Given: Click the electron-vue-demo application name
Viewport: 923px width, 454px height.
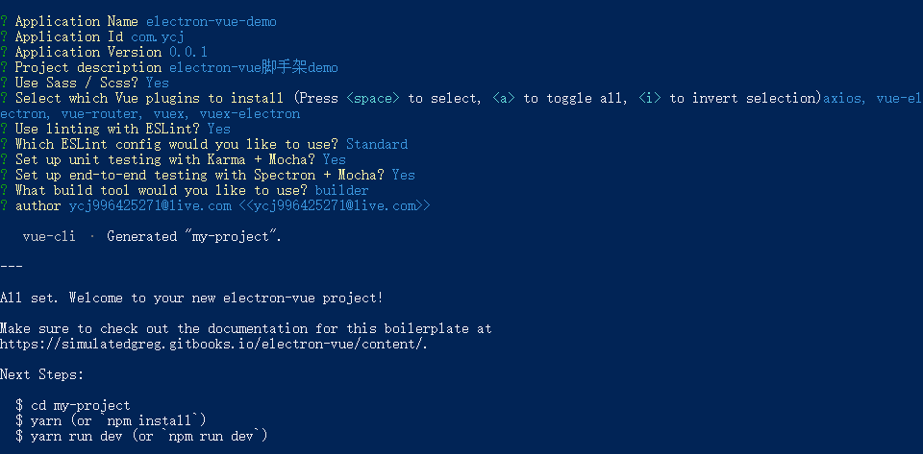Looking at the screenshot, I should pos(212,22).
